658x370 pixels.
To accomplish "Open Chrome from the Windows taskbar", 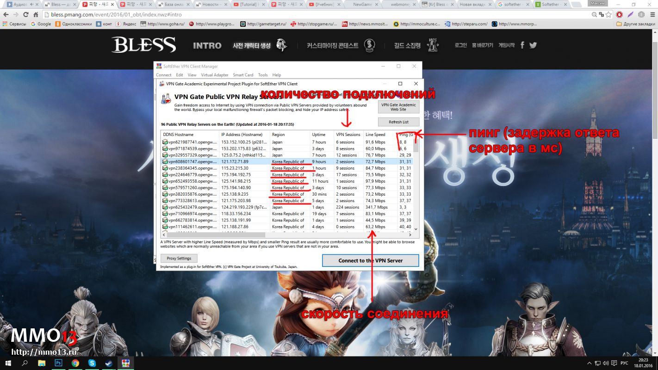I will click(x=75, y=363).
